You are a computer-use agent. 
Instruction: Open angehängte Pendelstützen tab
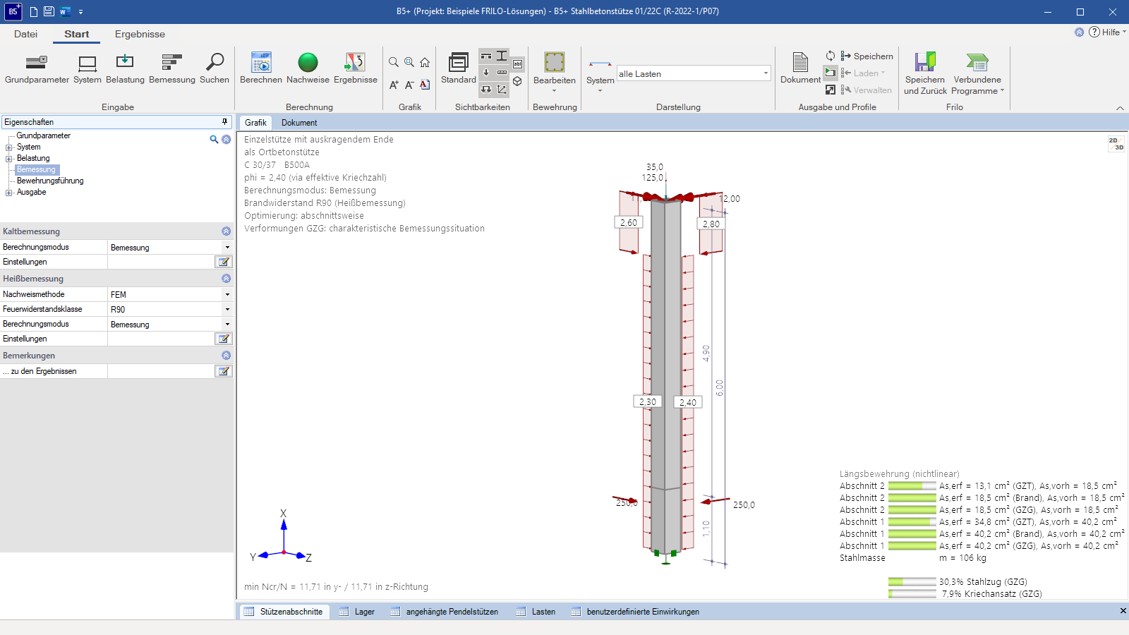[445, 612]
